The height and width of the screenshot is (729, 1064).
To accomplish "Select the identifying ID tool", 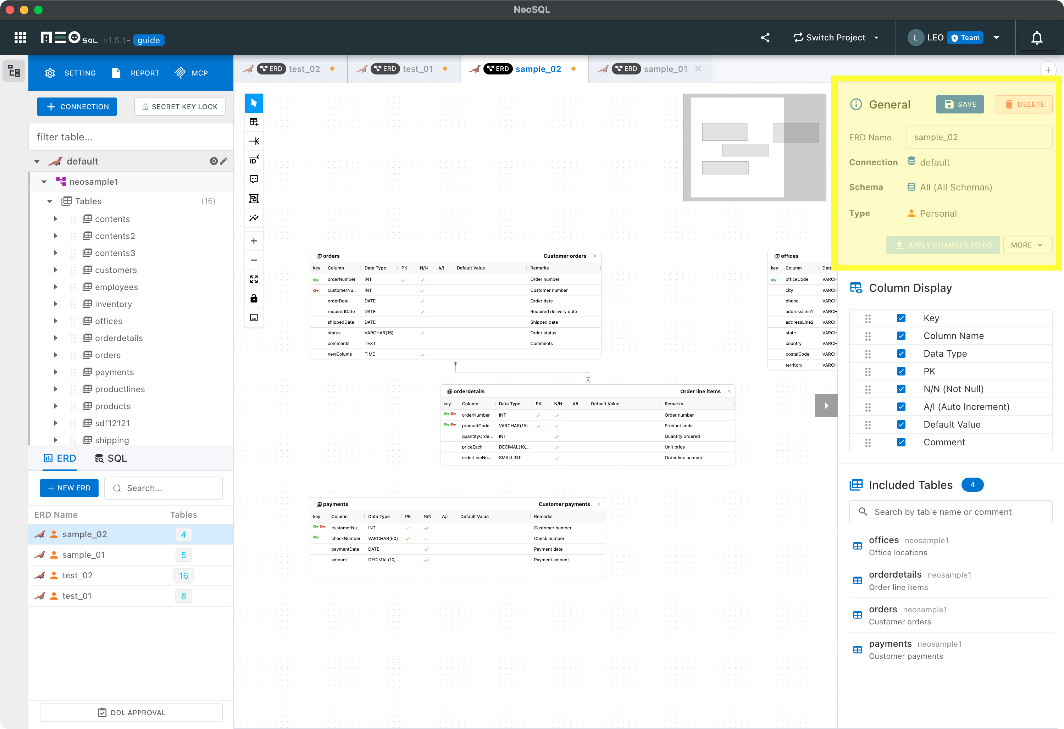I will click(254, 160).
